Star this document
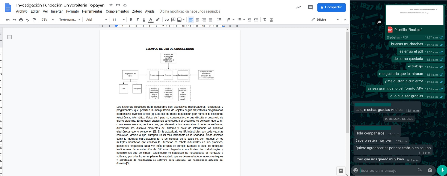The height and width of the screenshot is (176, 447). [111, 5]
